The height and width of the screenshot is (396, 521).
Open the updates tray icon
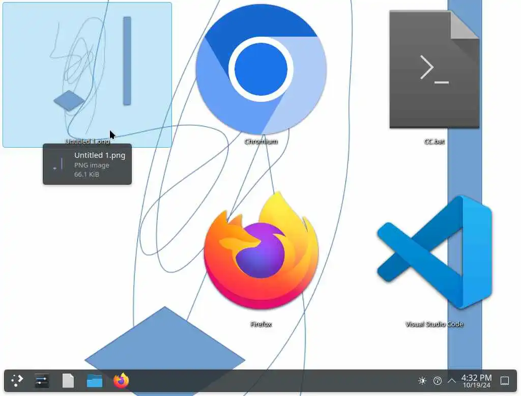click(x=437, y=381)
